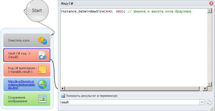The height and width of the screenshot is (111, 215).
Task: Click the C# file icon on the code block
Action: [42, 55]
